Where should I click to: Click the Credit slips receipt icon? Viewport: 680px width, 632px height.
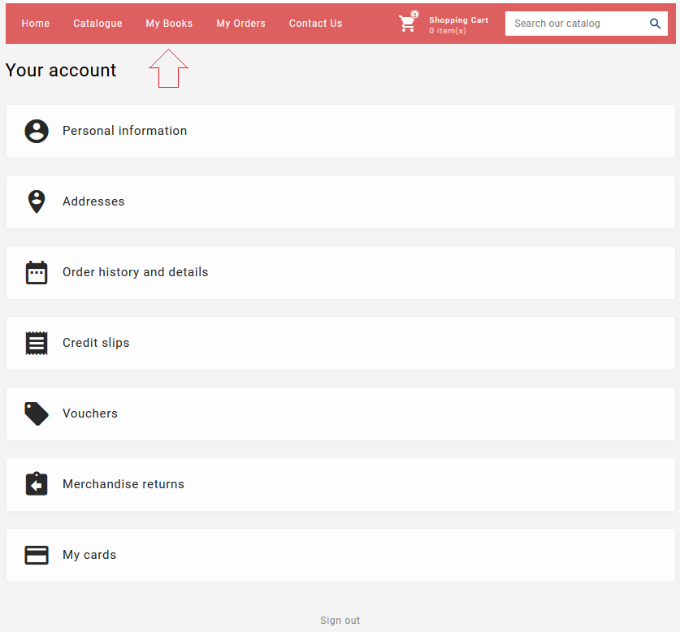[37, 343]
